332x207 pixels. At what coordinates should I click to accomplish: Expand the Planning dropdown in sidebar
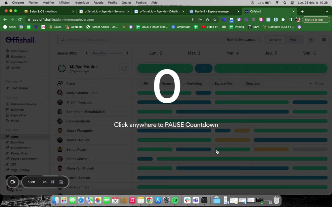point(21,81)
